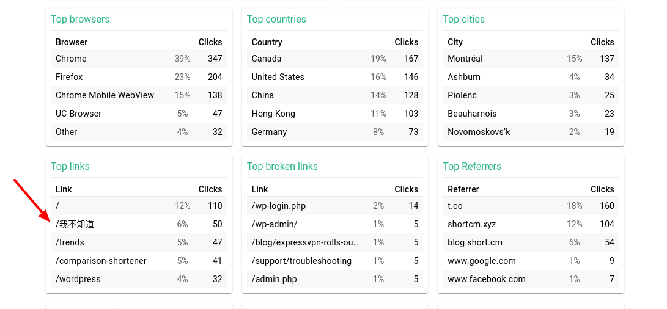
Task: Open the /trends link entry
Action: point(139,242)
